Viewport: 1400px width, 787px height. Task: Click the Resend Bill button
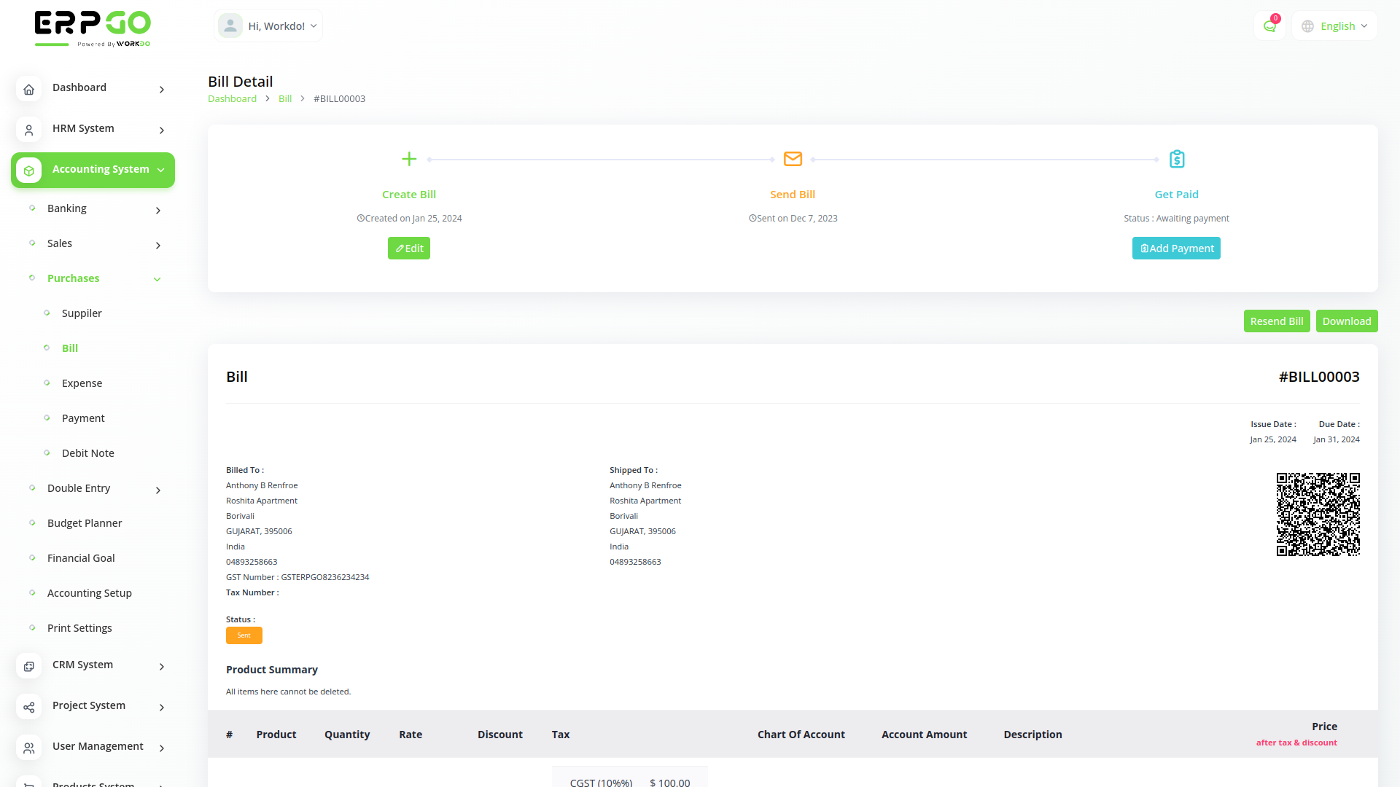click(1277, 321)
